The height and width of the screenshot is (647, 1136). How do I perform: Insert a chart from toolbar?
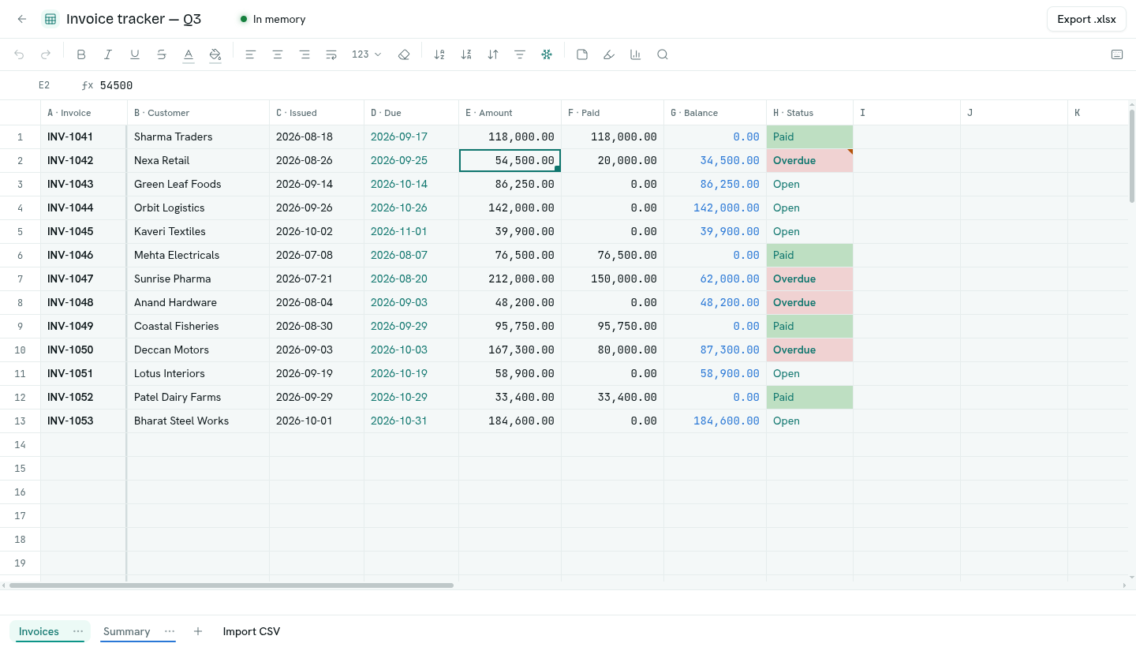[x=636, y=54]
